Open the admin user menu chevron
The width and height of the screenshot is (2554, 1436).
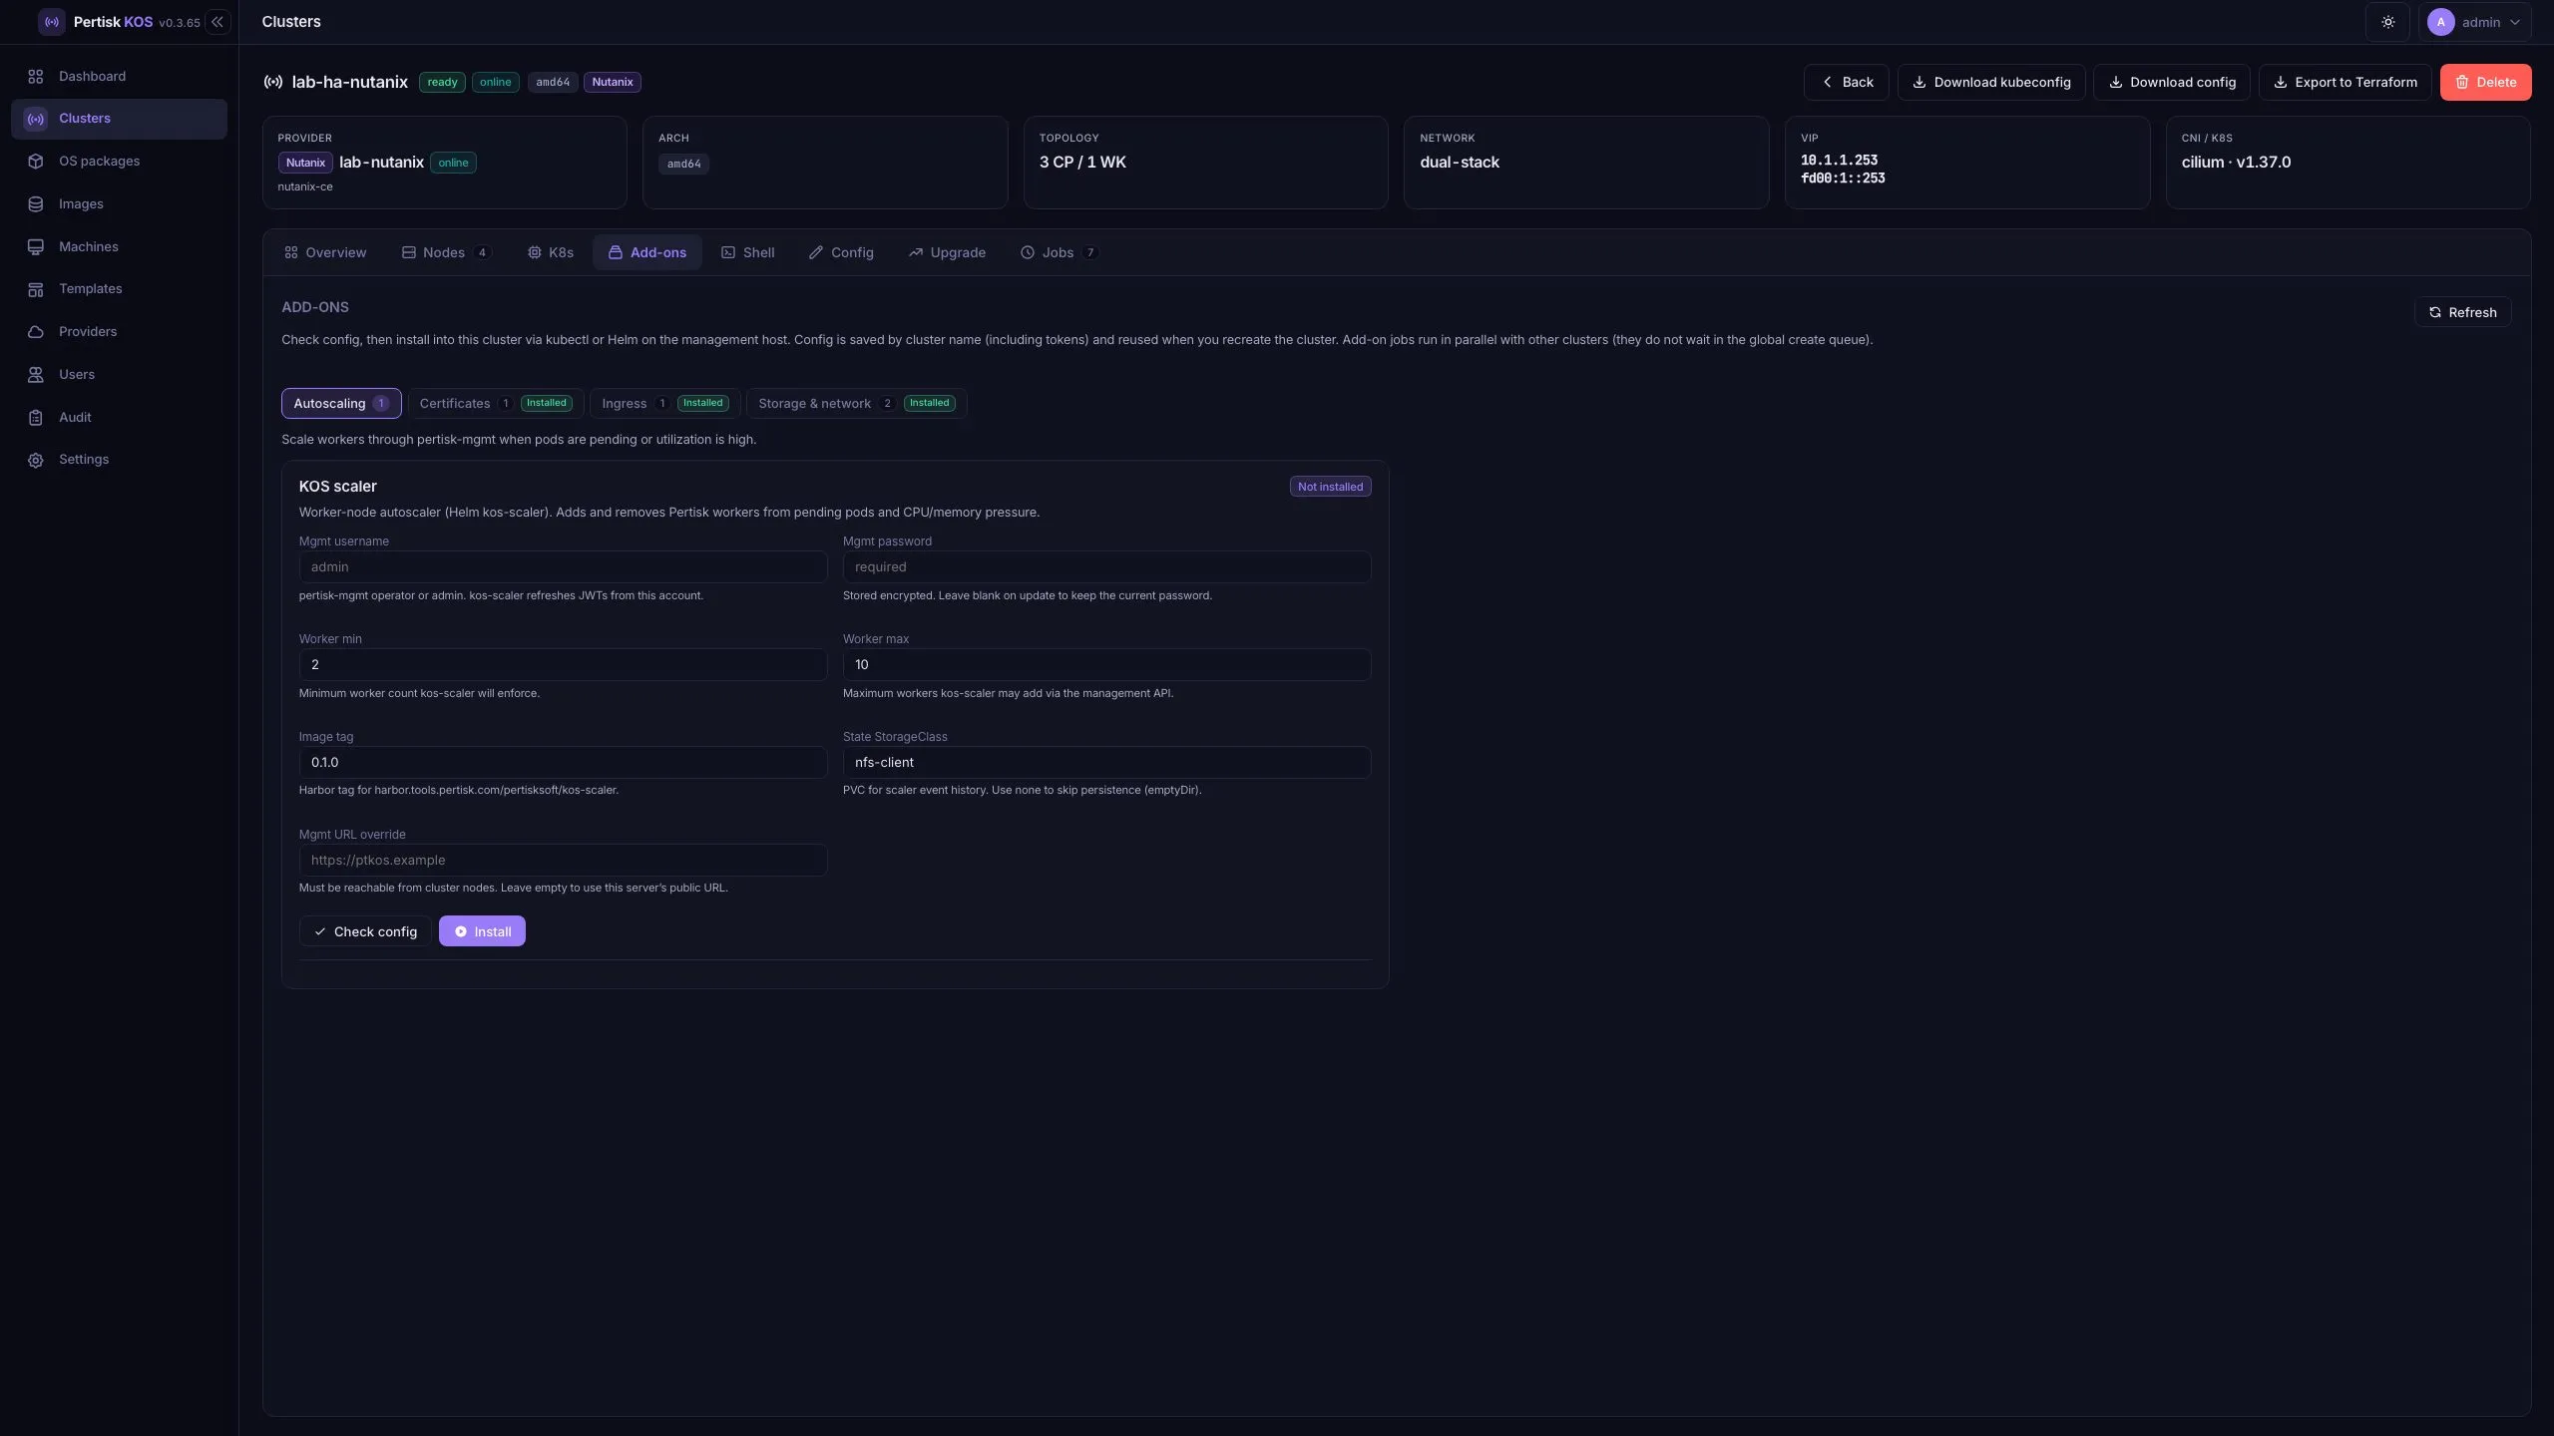(2514, 22)
